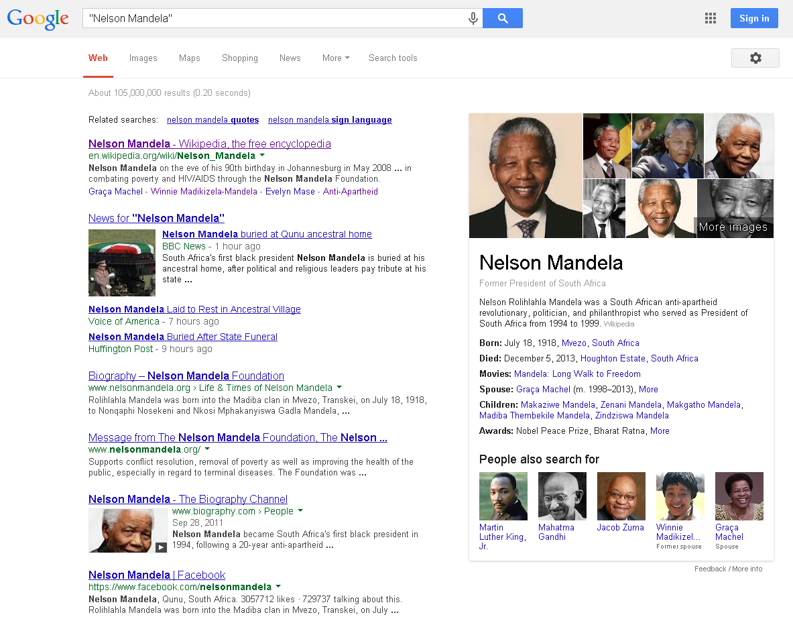Select the Mahatma Gandhi related person thumbnail

562,496
